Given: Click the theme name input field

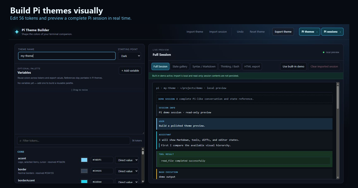Looking at the screenshot, I should (x=67, y=56).
